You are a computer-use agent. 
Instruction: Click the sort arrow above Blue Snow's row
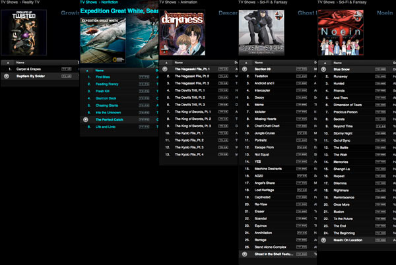323,62
